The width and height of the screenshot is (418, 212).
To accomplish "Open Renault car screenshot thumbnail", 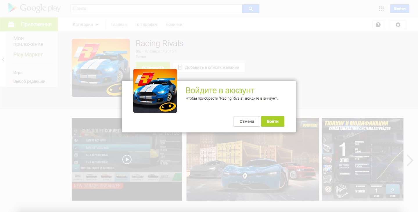I will coord(253,159).
